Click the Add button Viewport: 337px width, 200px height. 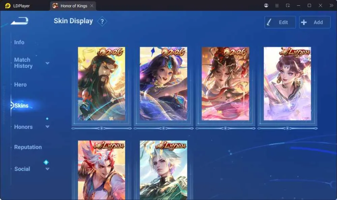tap(315, 22)
